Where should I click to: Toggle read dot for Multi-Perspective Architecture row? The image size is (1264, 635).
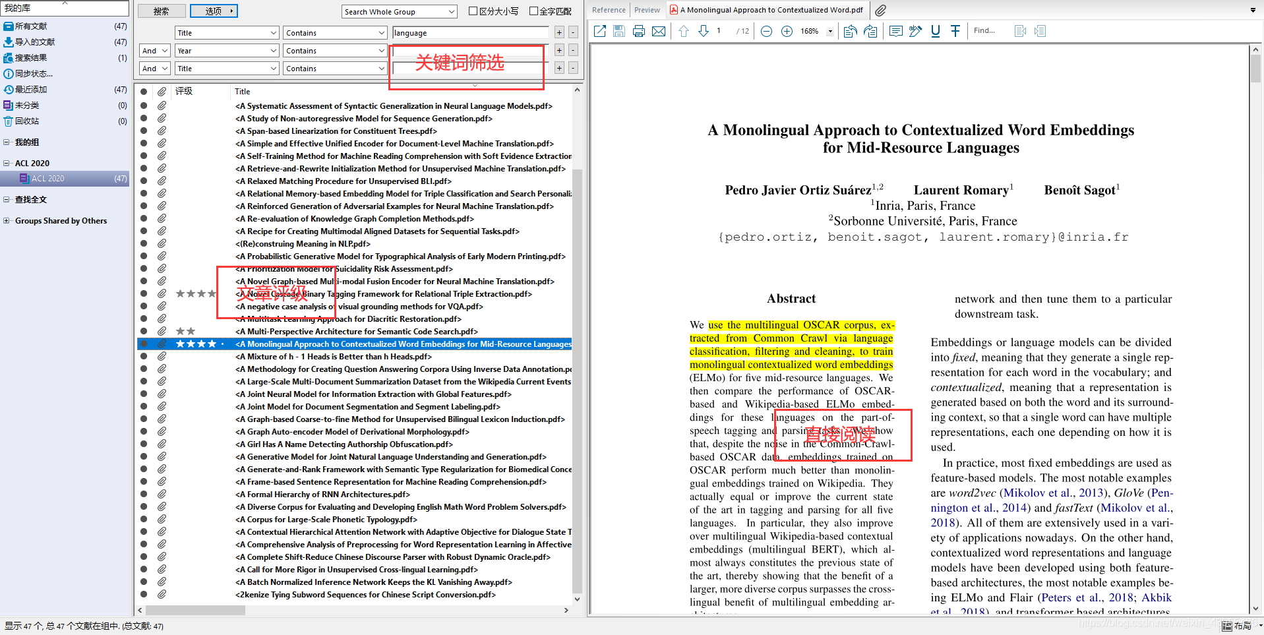point(144,332)
